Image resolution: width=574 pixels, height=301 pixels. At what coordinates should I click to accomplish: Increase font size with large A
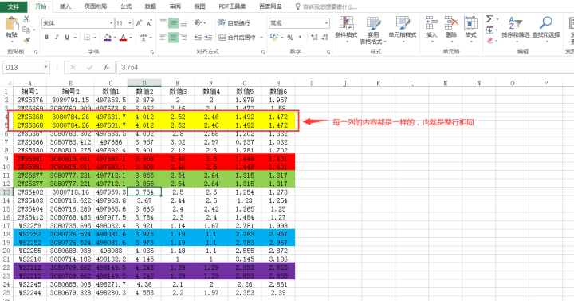pyautogui.click(x=139, y=23)
